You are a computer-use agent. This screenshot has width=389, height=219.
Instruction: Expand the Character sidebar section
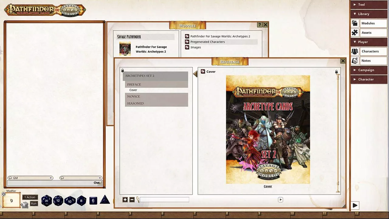point(369,79)
